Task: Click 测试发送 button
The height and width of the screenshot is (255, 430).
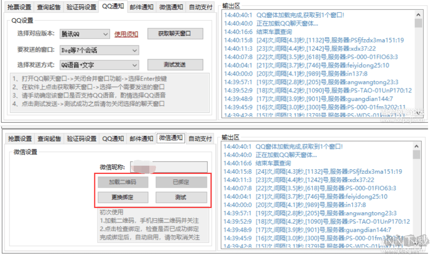Action: coord(175,65)
